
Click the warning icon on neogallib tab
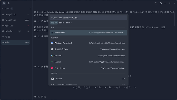coord(28,26)
